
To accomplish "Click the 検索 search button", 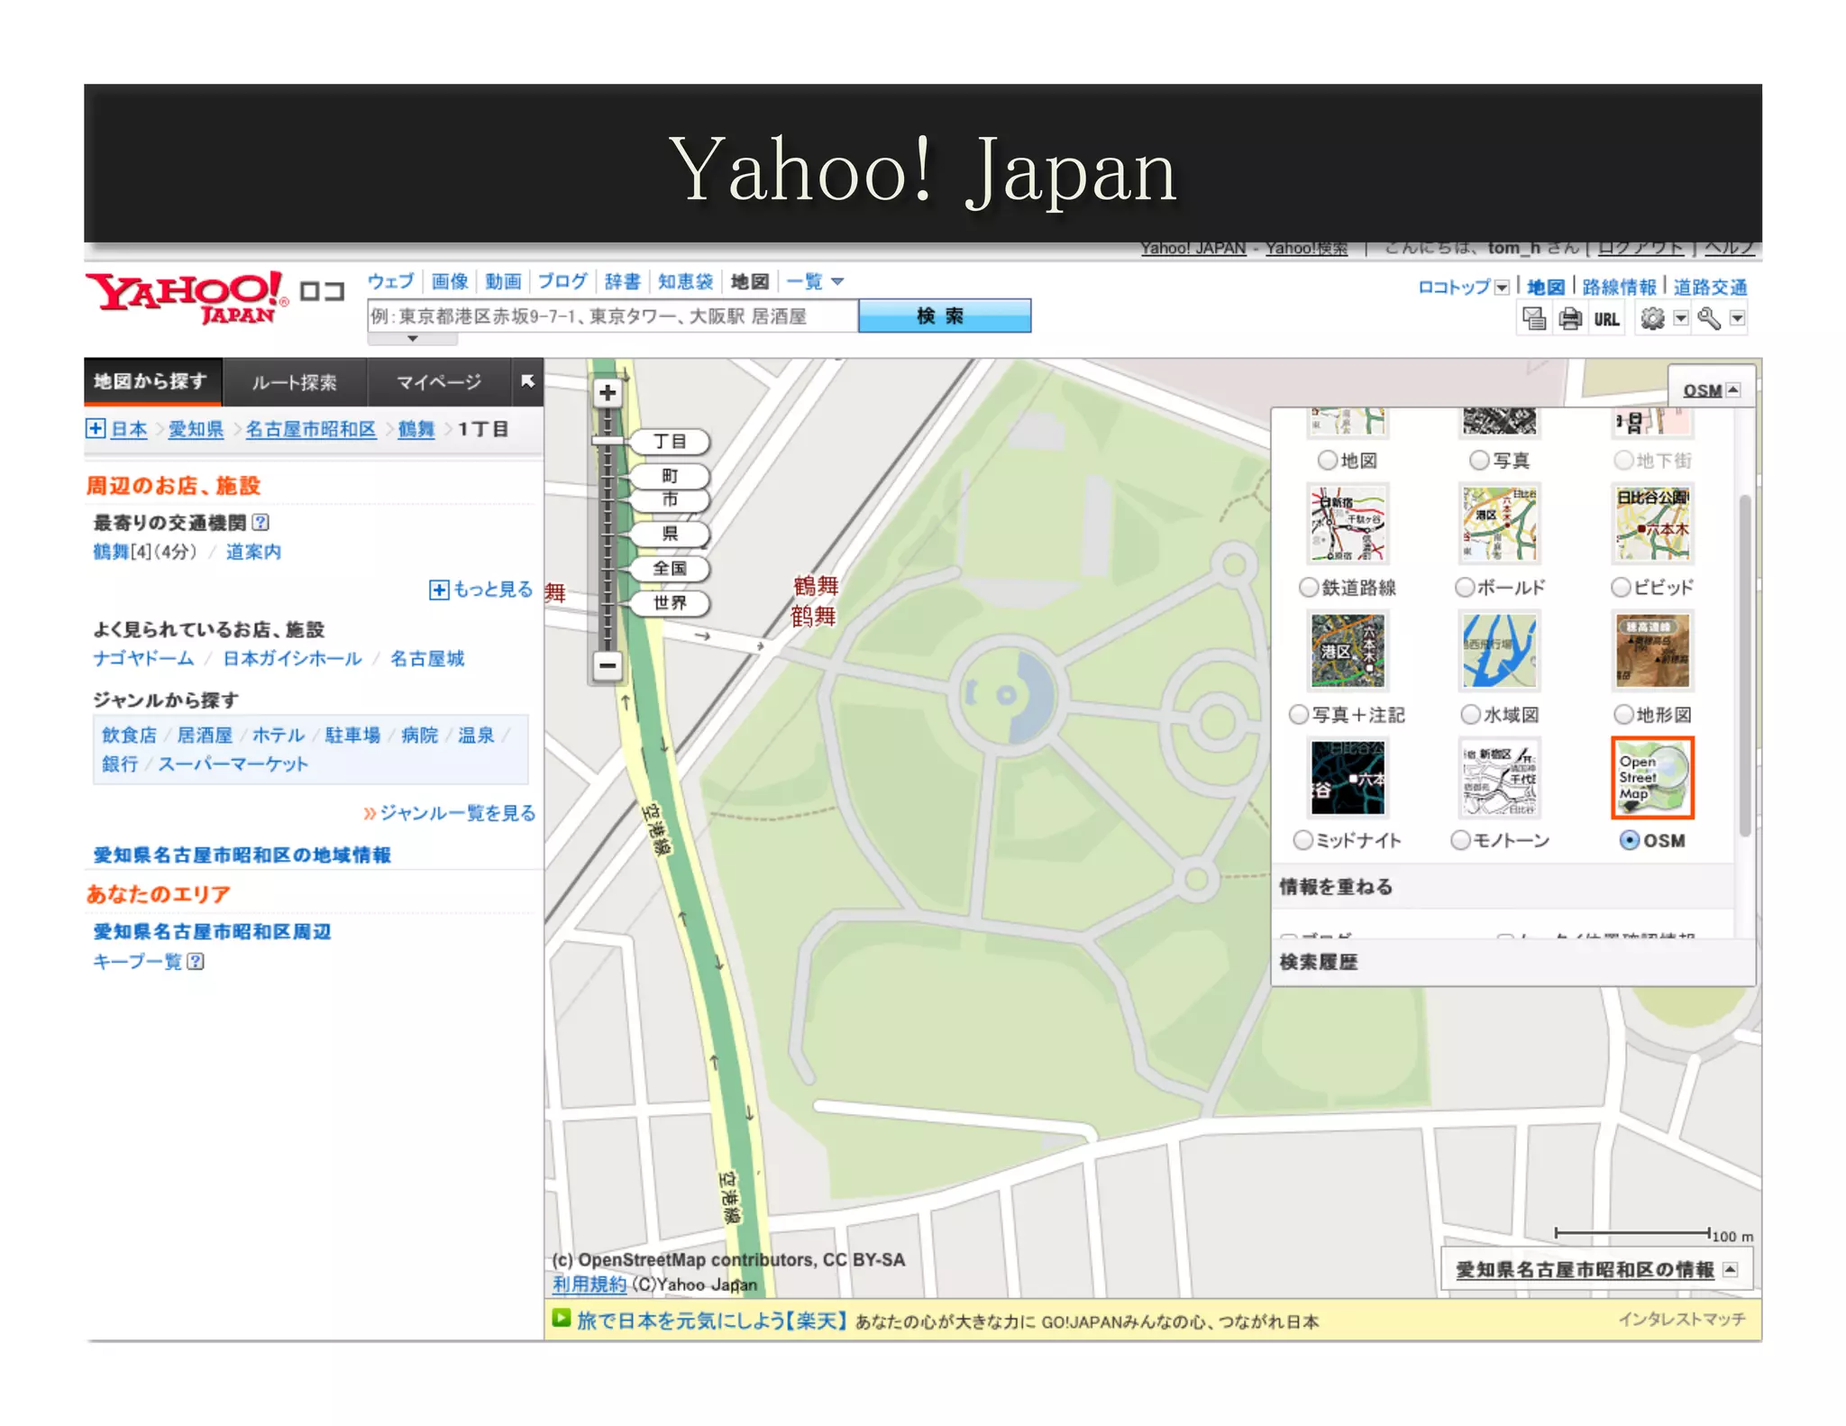I will coord(944,316).
